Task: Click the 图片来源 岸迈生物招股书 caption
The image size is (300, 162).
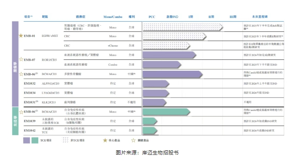Action: click(147, 153)
